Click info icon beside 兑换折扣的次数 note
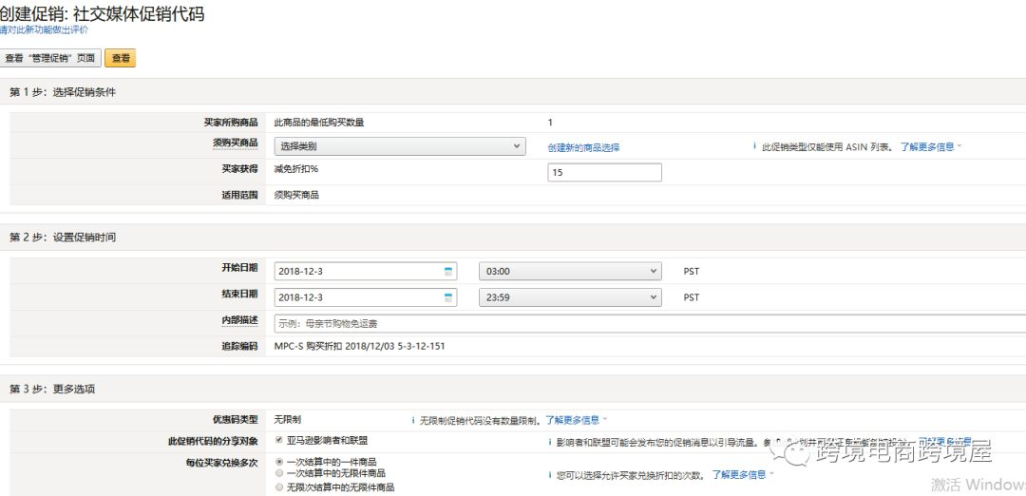1026x496 pixels. 550,475
